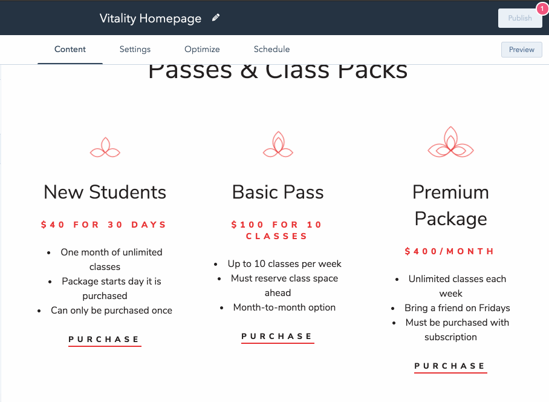Switch to the Settings tab
The width and height of the screenshot is (549, 402).
click(x=135, y=50)
